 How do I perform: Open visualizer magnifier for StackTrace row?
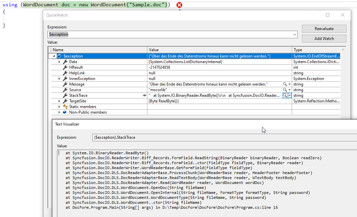pos(285,95)
